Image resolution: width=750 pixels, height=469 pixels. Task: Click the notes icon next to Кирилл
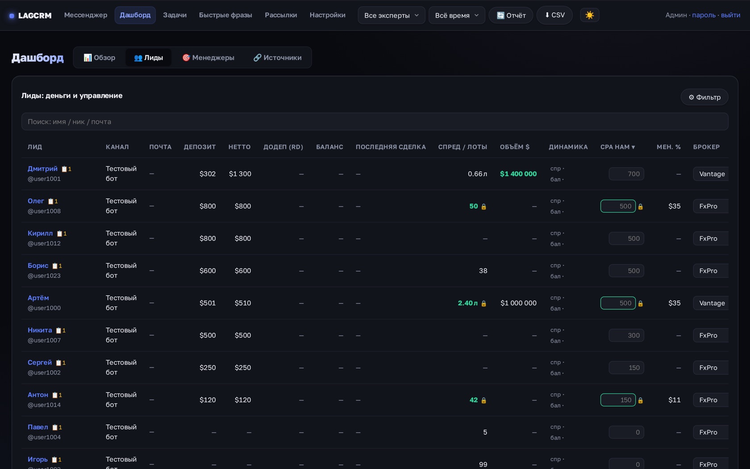59,234
